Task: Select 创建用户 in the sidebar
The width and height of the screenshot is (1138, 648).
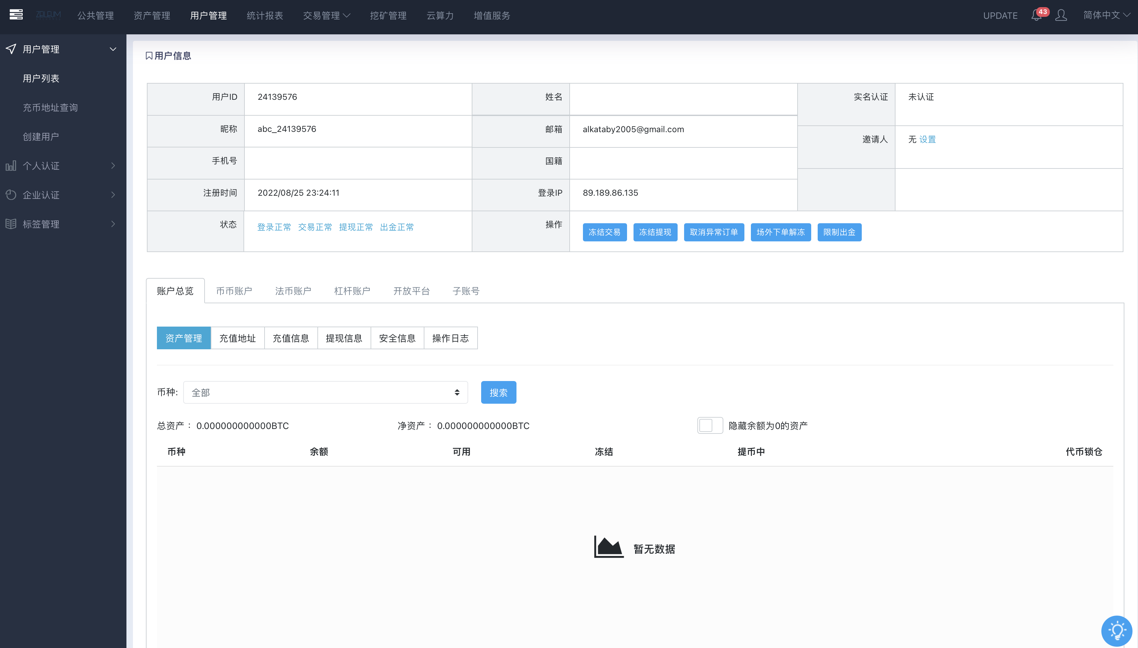Action: coord(41,137)
